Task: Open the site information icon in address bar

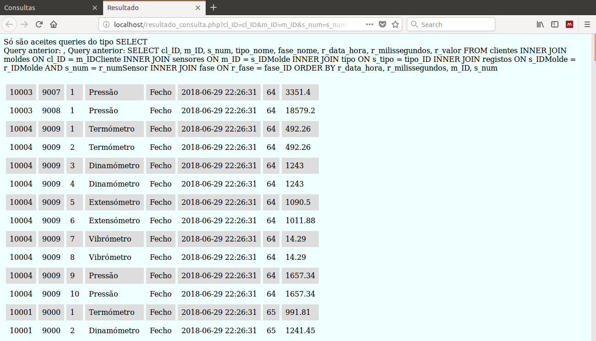Action: click(x=106, y=24)
